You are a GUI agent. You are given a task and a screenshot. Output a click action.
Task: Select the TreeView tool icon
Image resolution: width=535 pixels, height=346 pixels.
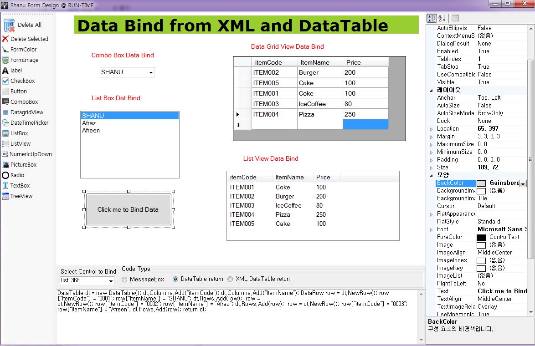5,196
